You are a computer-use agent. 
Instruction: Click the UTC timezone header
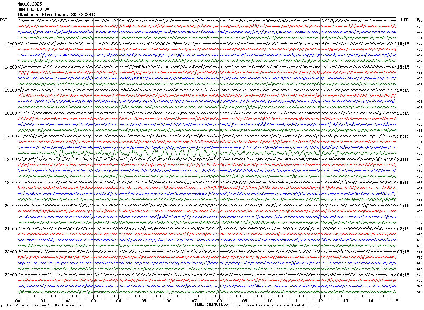tap(405, 20)
